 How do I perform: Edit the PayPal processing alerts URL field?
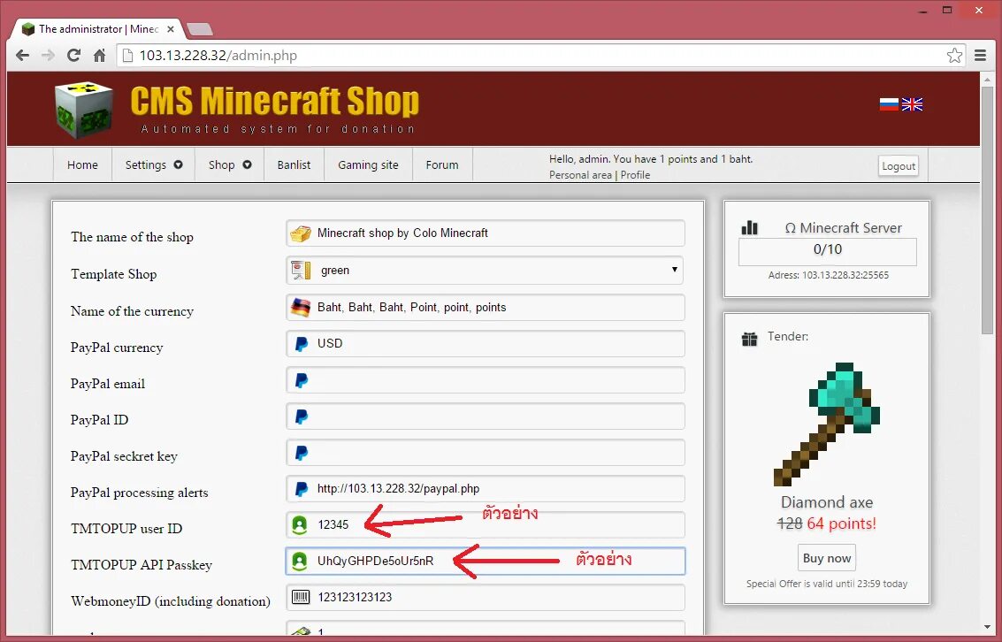485,489
